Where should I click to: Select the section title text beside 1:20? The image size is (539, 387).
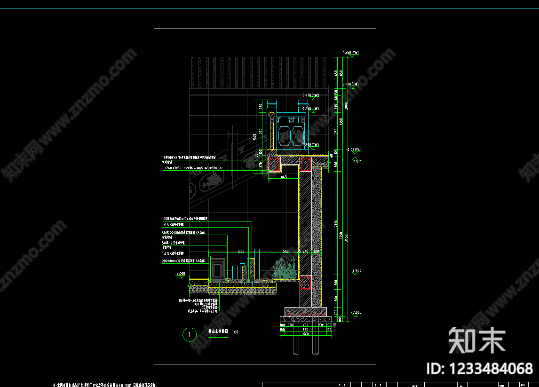pyautogui.click(x=218, y=332)
